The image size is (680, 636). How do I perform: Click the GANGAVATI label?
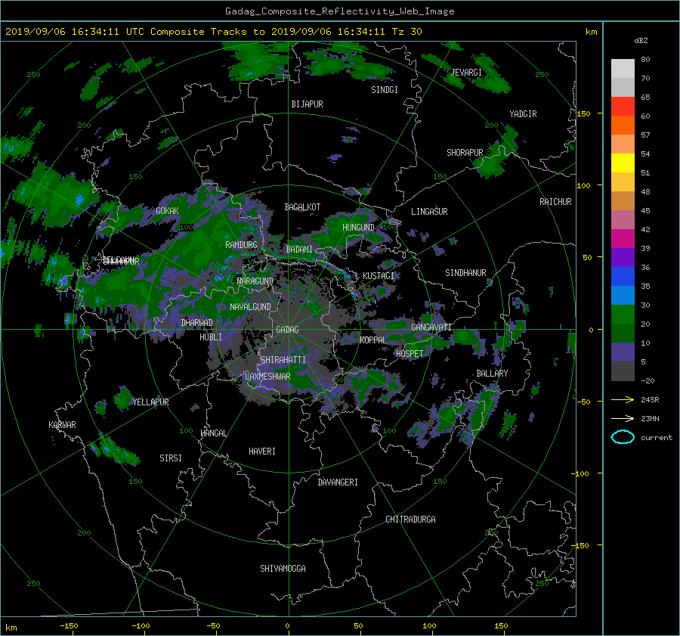(x=431, y=327)
